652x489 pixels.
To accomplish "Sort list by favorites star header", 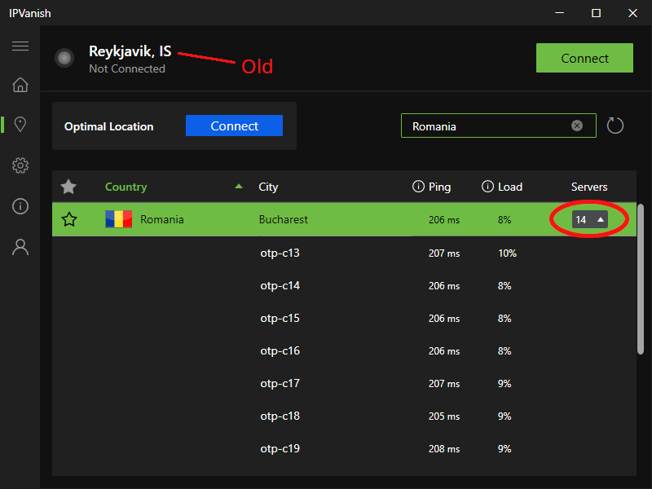I will pyautogui.click(x=68, y=187).
